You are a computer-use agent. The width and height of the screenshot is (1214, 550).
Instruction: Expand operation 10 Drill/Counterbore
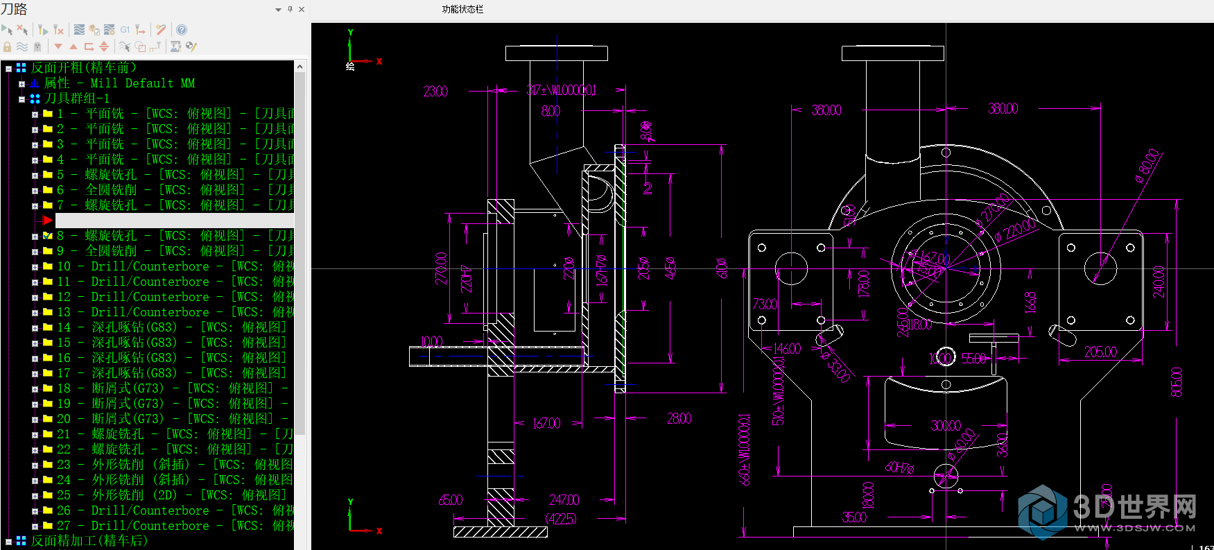[x=35, y=267]
